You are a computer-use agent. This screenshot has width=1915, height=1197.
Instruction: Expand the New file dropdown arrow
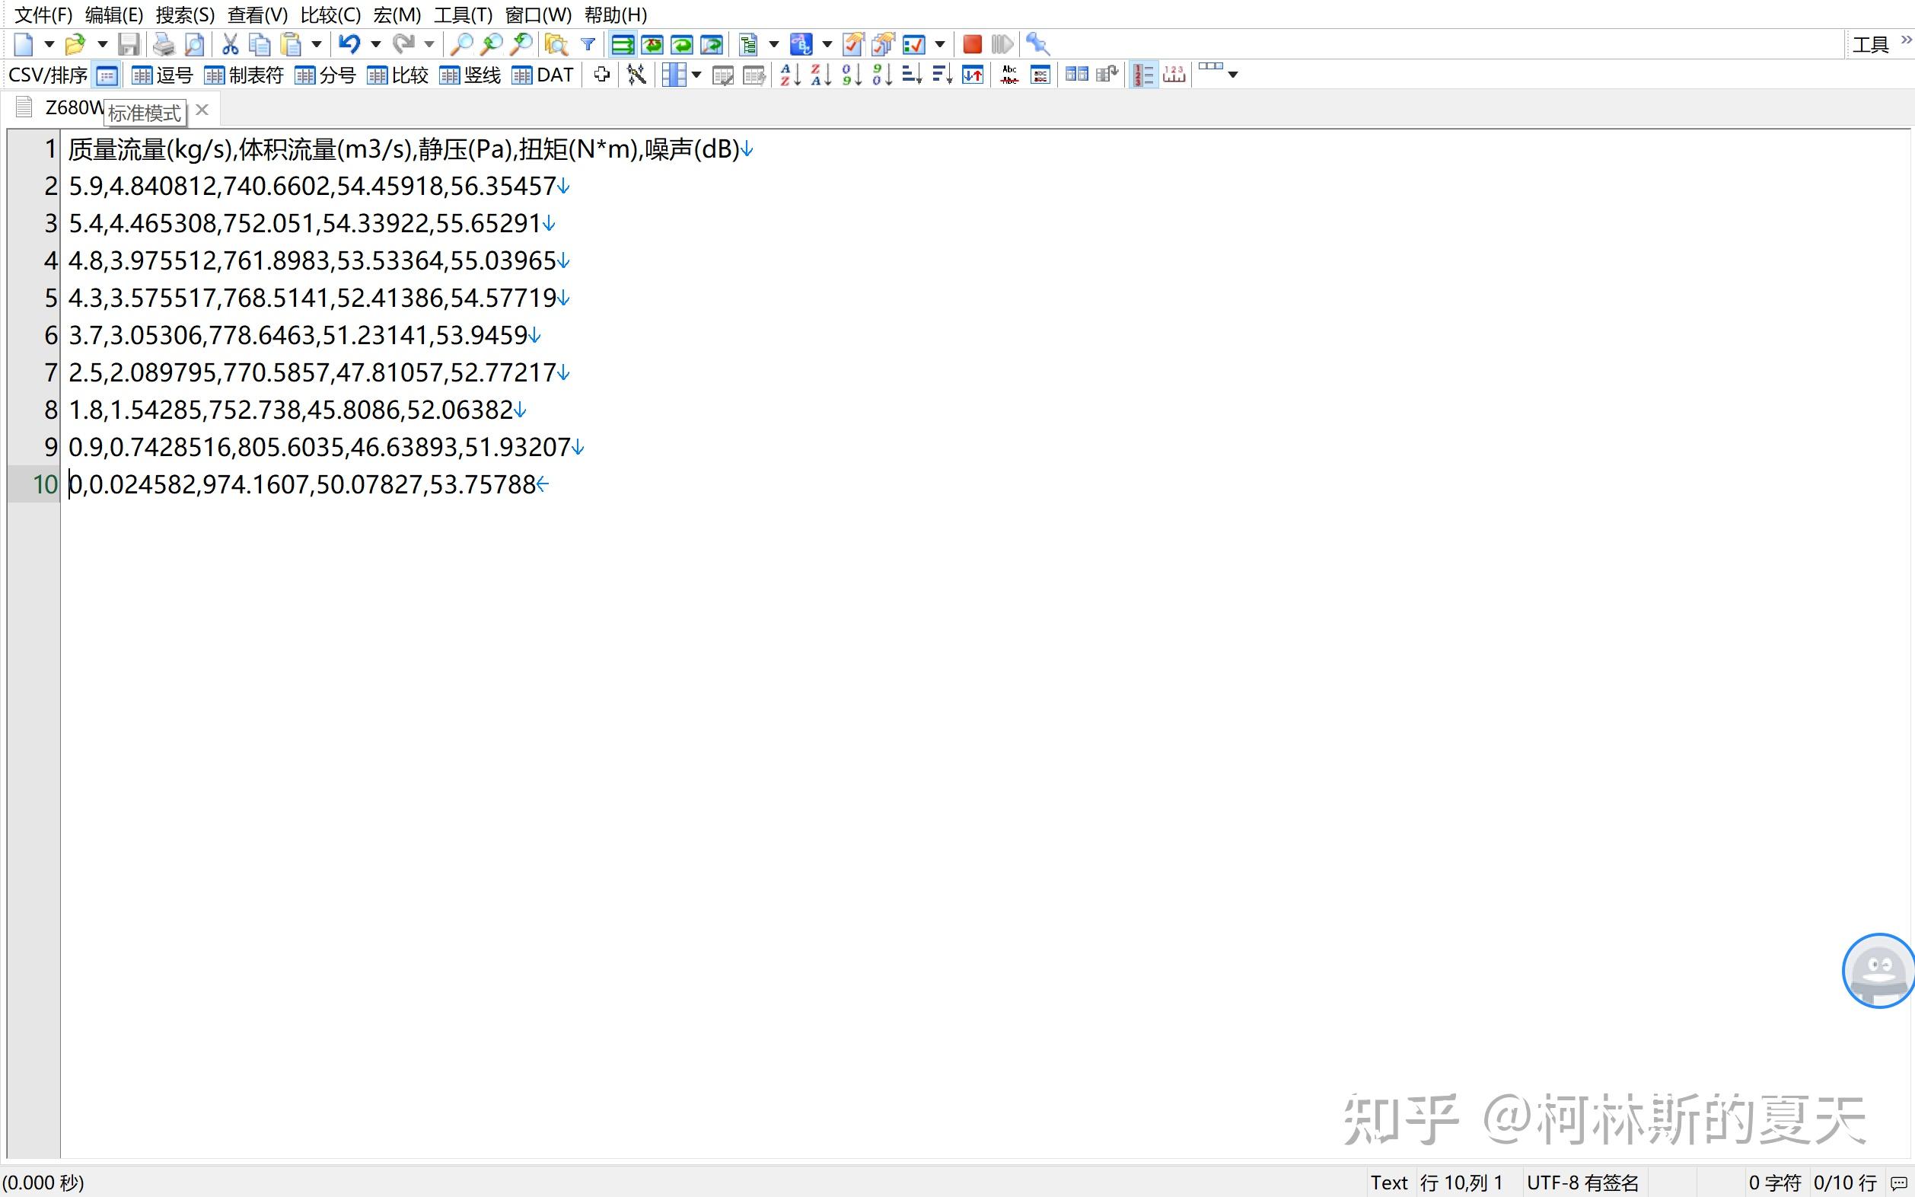pyautogui.click(x=49, y=44)
